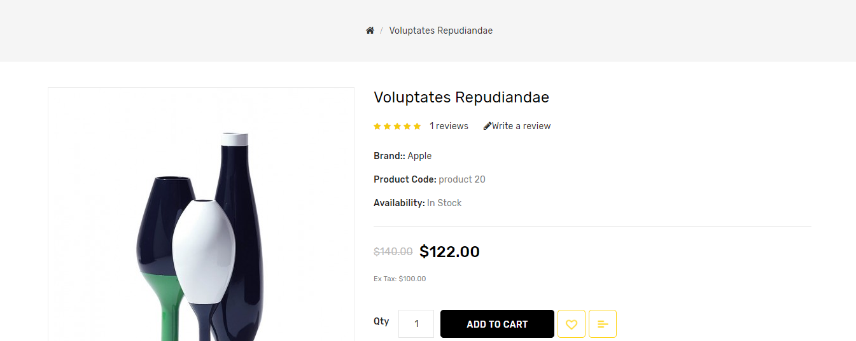Image resolution: width=856 pixels, height=341 pixels.
Task: Click the crossed-out $140.00 old price
Action: pyautogui.click(x=393, y=252)
